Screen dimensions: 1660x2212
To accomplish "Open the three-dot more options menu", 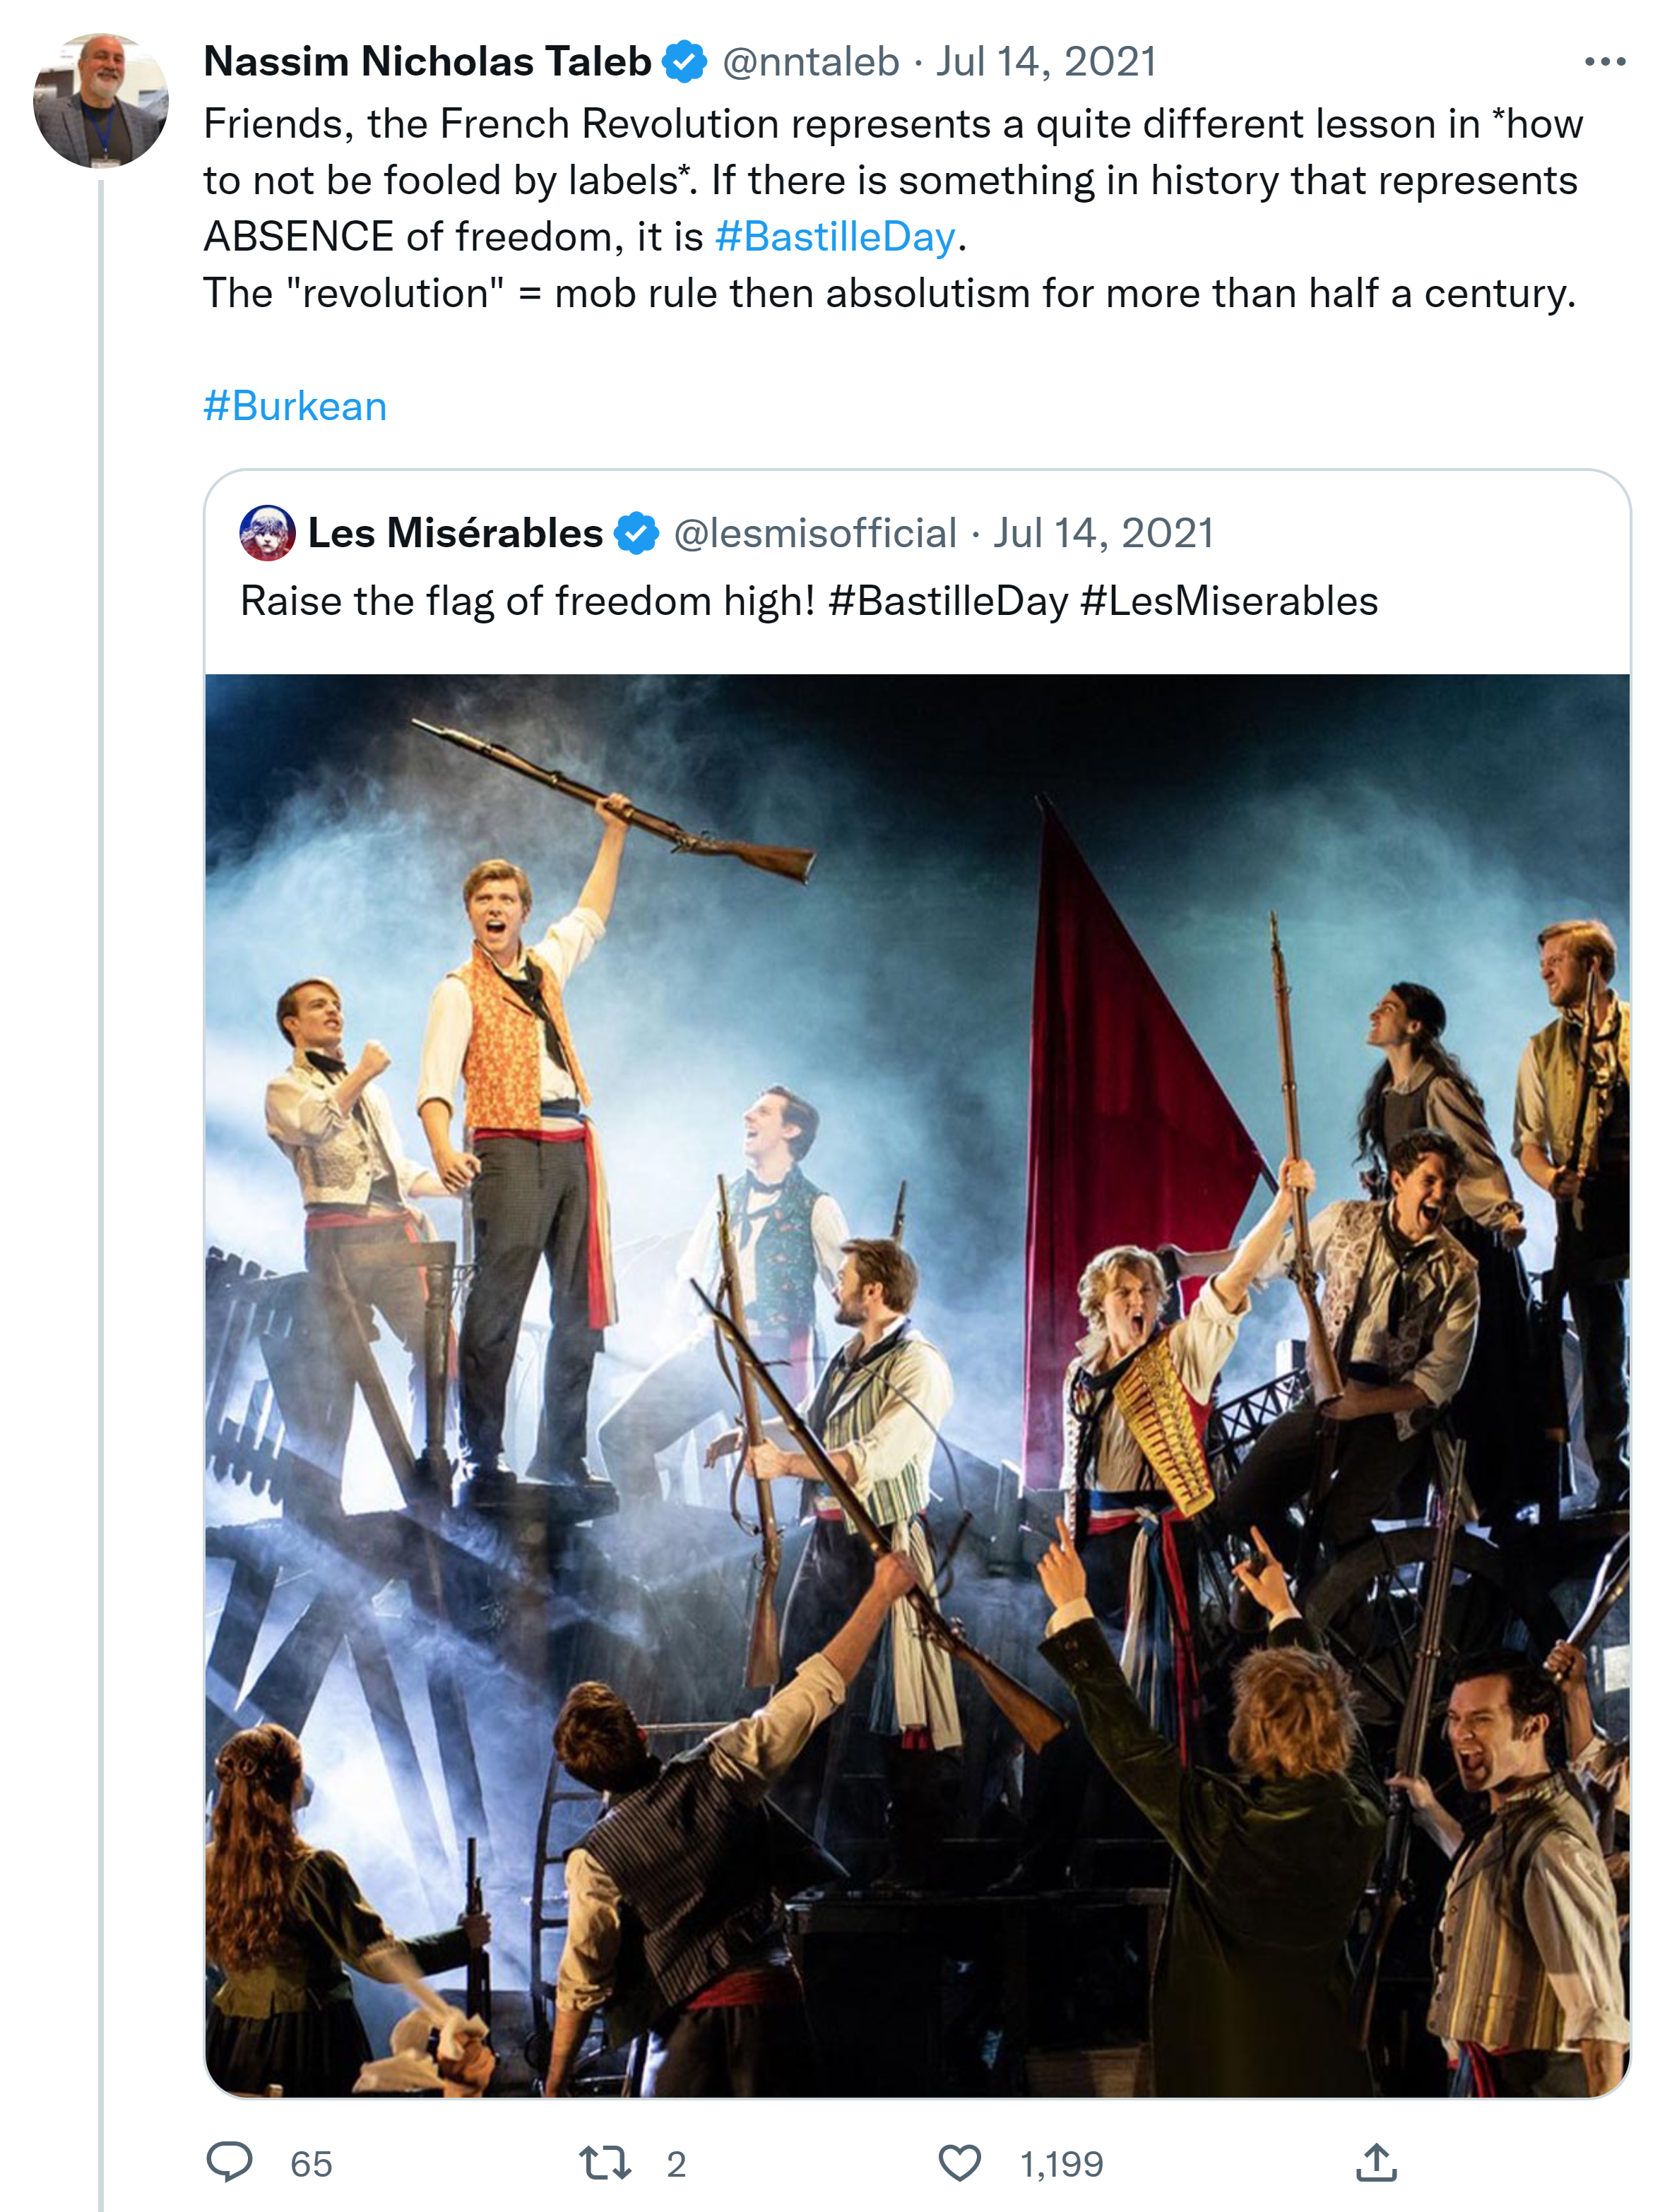I will pyautogui.click(x=1604, y=62).
